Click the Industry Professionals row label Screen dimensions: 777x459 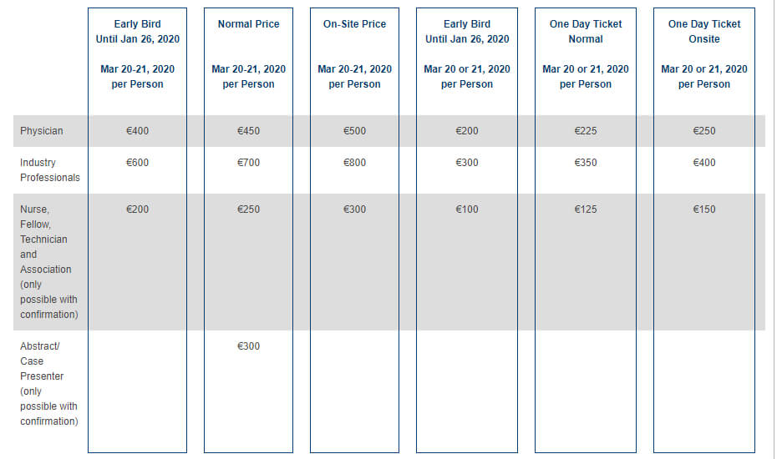tap(49, 170)
